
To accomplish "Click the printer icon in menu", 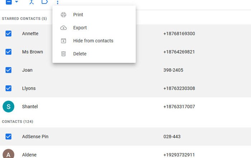I will pyautogui.click(x=63, y=15).
